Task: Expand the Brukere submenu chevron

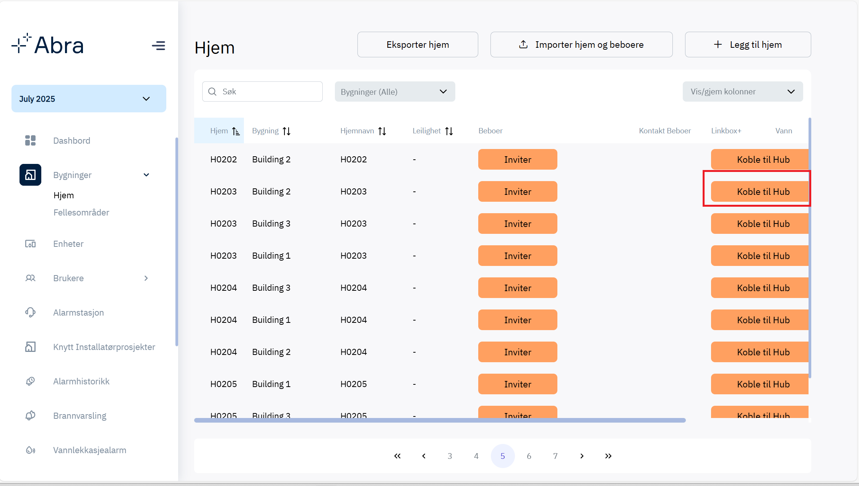Action: coord(146,278)
